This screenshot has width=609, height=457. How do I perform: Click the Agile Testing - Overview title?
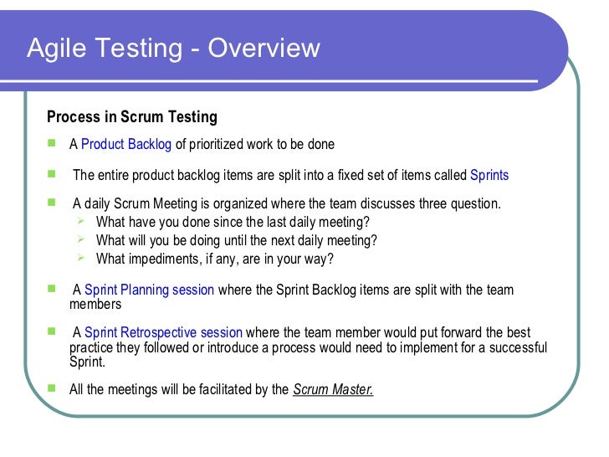[173, 48]
